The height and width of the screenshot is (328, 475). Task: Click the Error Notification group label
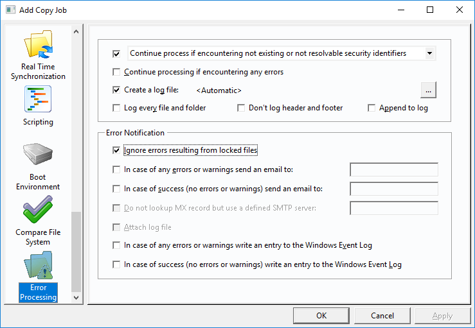pos(135,133)
